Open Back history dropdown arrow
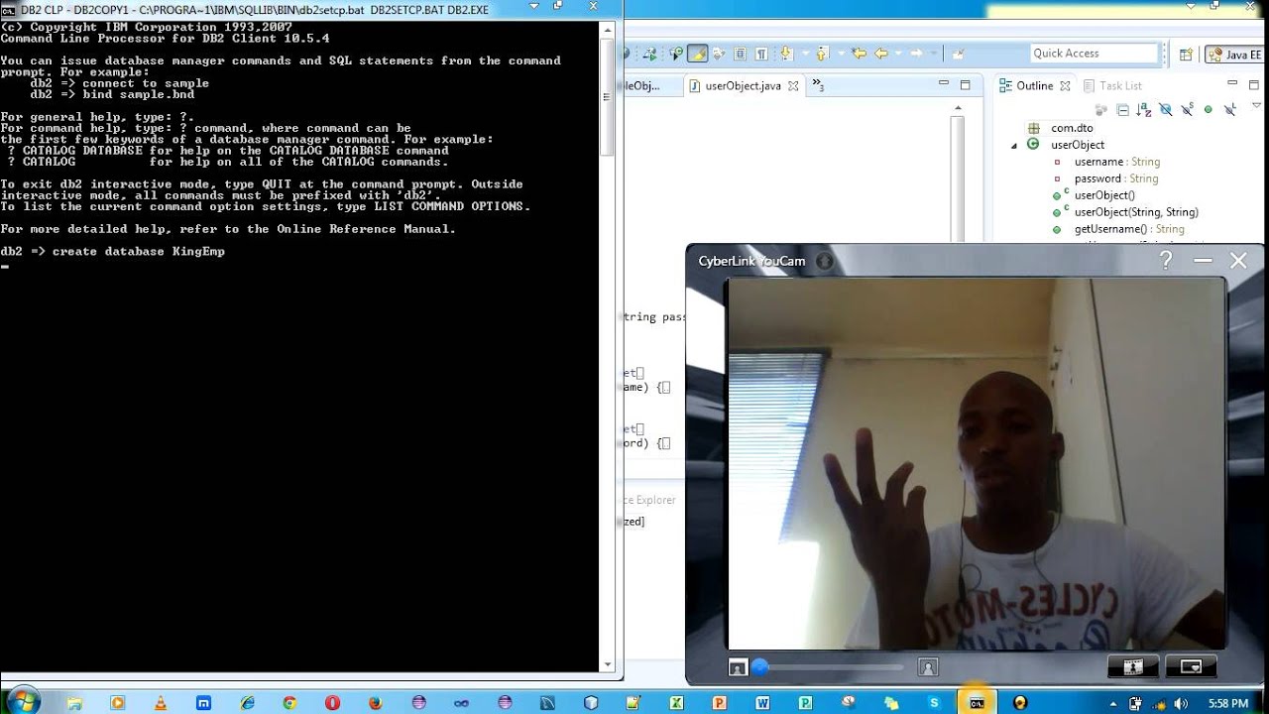 898,54
